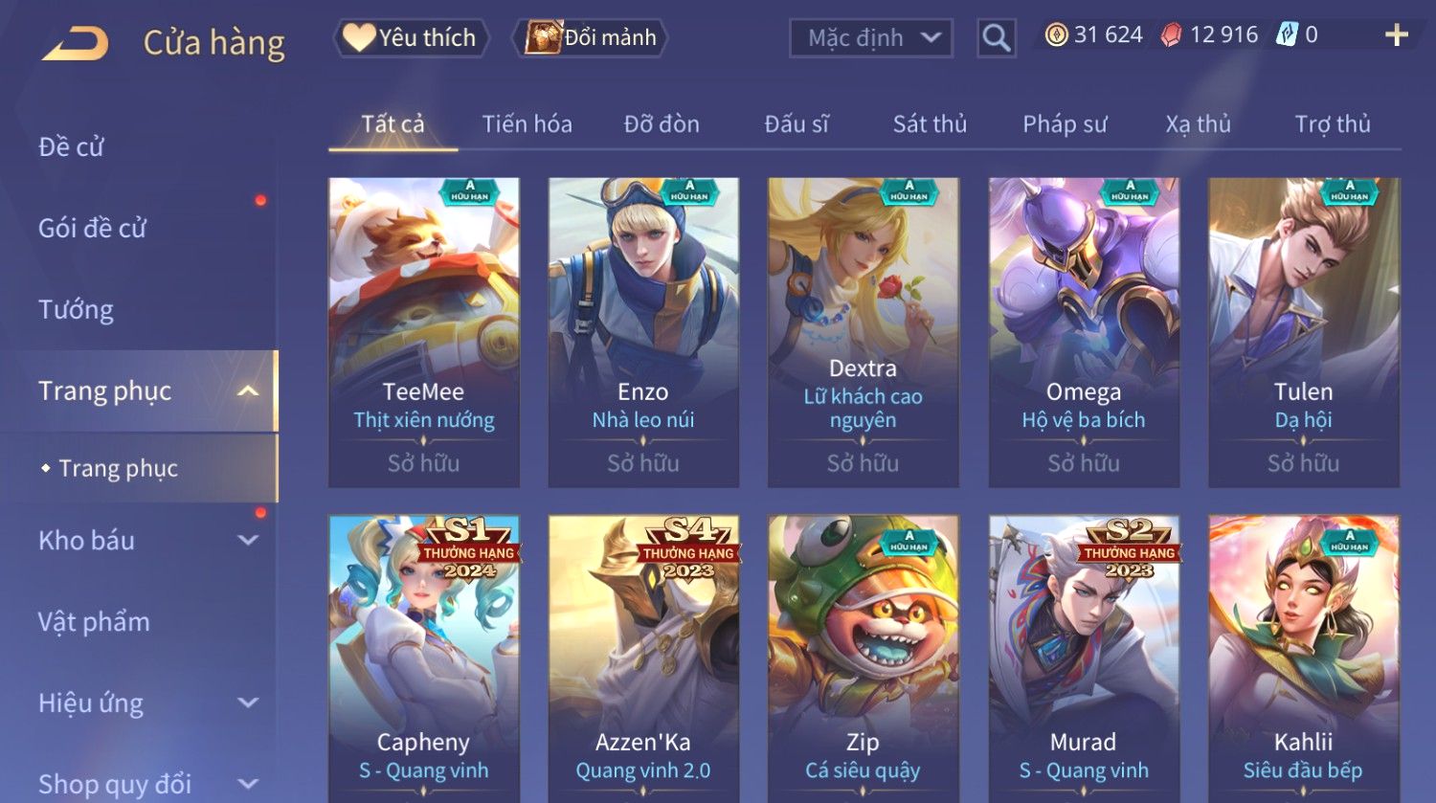Switch to the Tiến hóa tab
This screenshot has height=803, width=1436.
527,124
